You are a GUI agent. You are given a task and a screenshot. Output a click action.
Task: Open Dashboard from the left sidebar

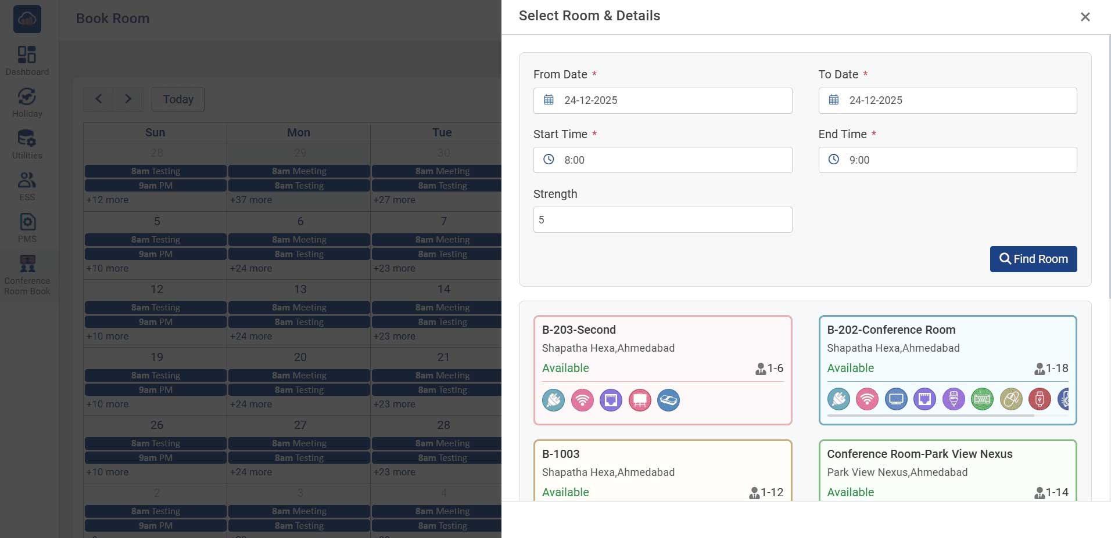pyautogui.click(x=27, y=61)
